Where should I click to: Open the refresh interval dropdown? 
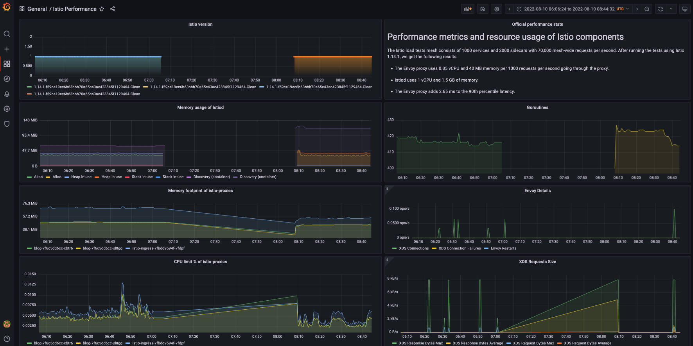[x=671, y=9]
